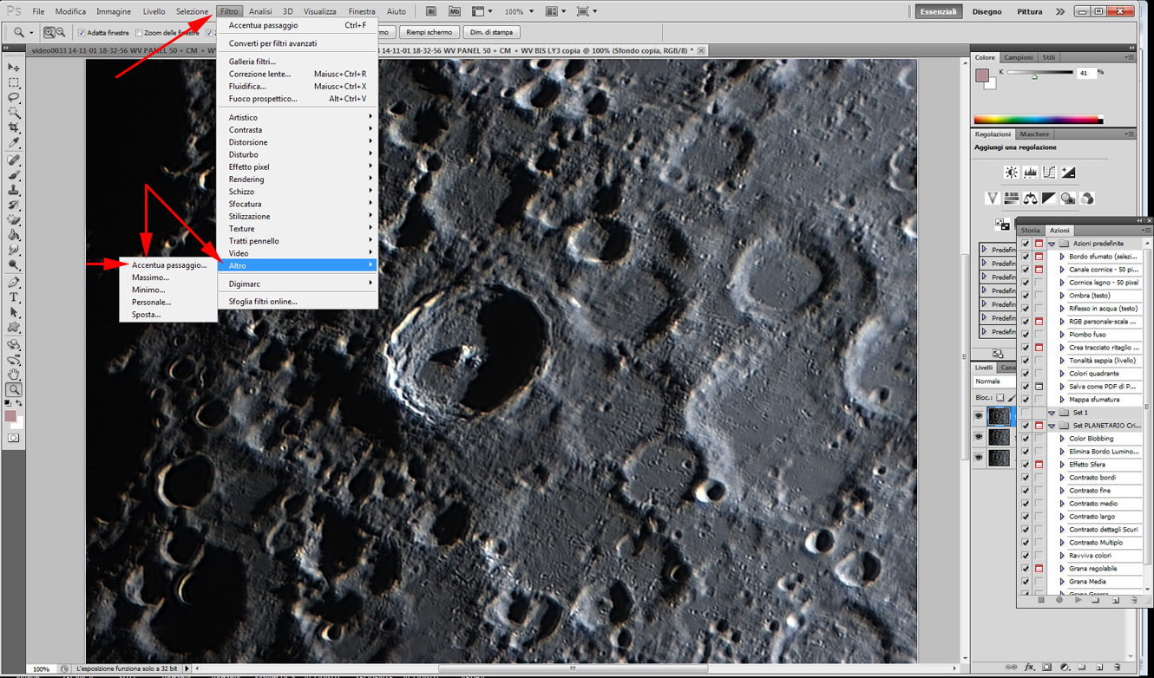Screen dimensions: 1154x678
Task: Toggle Zoom delle finestre checkbox
Action: point(139,33)
